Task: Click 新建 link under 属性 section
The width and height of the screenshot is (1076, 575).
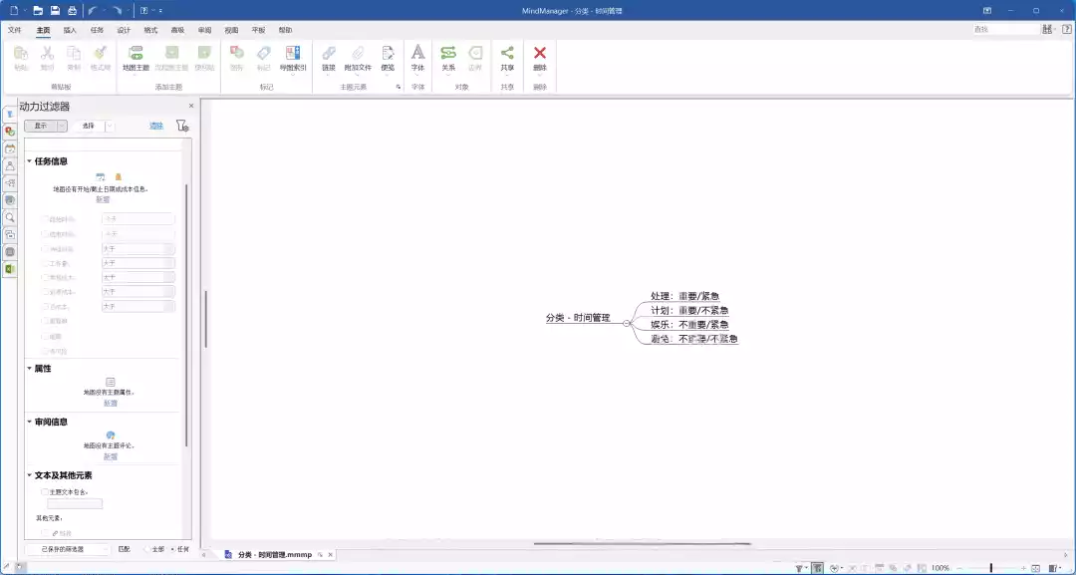Action: pos(111,403)
